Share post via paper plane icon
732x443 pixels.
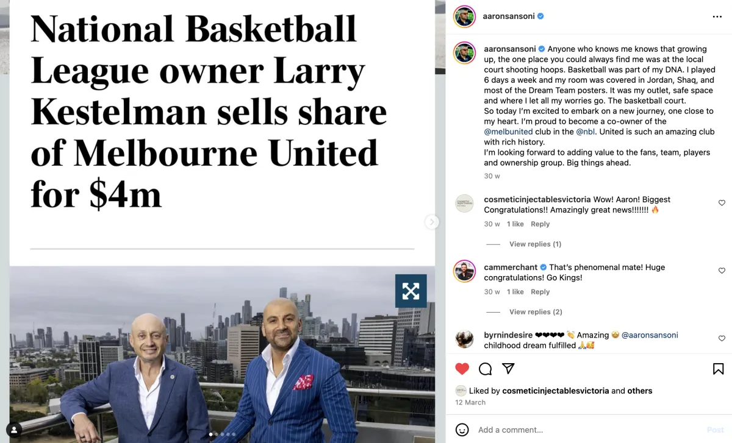pos(508,369)
